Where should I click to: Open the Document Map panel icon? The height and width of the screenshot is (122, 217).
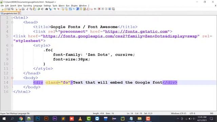pos(84,9)
